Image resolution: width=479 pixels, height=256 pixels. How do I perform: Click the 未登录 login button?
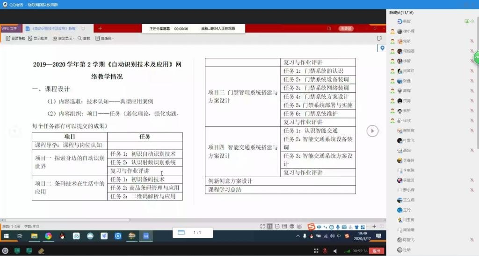click(x=346, y=28)
